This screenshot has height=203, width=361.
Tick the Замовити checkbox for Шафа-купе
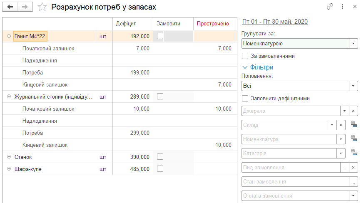[160, 169]
